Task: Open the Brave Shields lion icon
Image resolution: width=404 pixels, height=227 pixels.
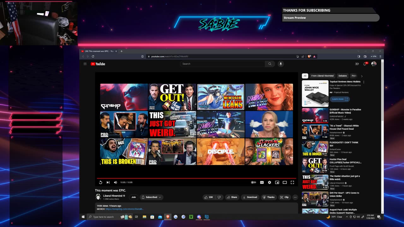Action: coord(310,56)
